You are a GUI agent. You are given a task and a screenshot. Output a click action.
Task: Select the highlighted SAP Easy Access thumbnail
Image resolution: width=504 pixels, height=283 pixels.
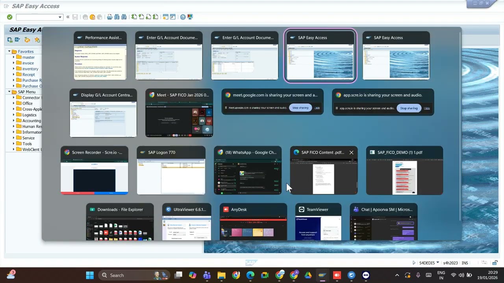pyautogui.click(x=320, y=56)
